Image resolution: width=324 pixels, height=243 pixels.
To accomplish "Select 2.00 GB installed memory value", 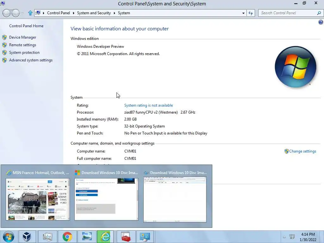I will coord(130,119).
